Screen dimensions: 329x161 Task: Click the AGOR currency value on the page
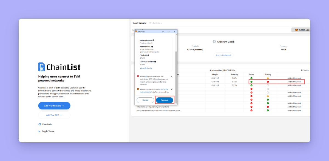click(283, 49)
